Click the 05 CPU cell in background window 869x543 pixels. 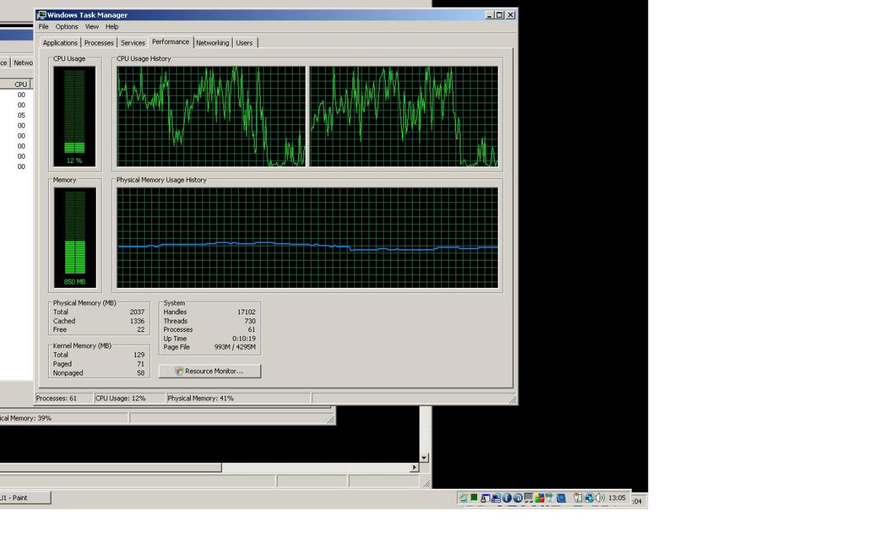(x=21, y=115)
